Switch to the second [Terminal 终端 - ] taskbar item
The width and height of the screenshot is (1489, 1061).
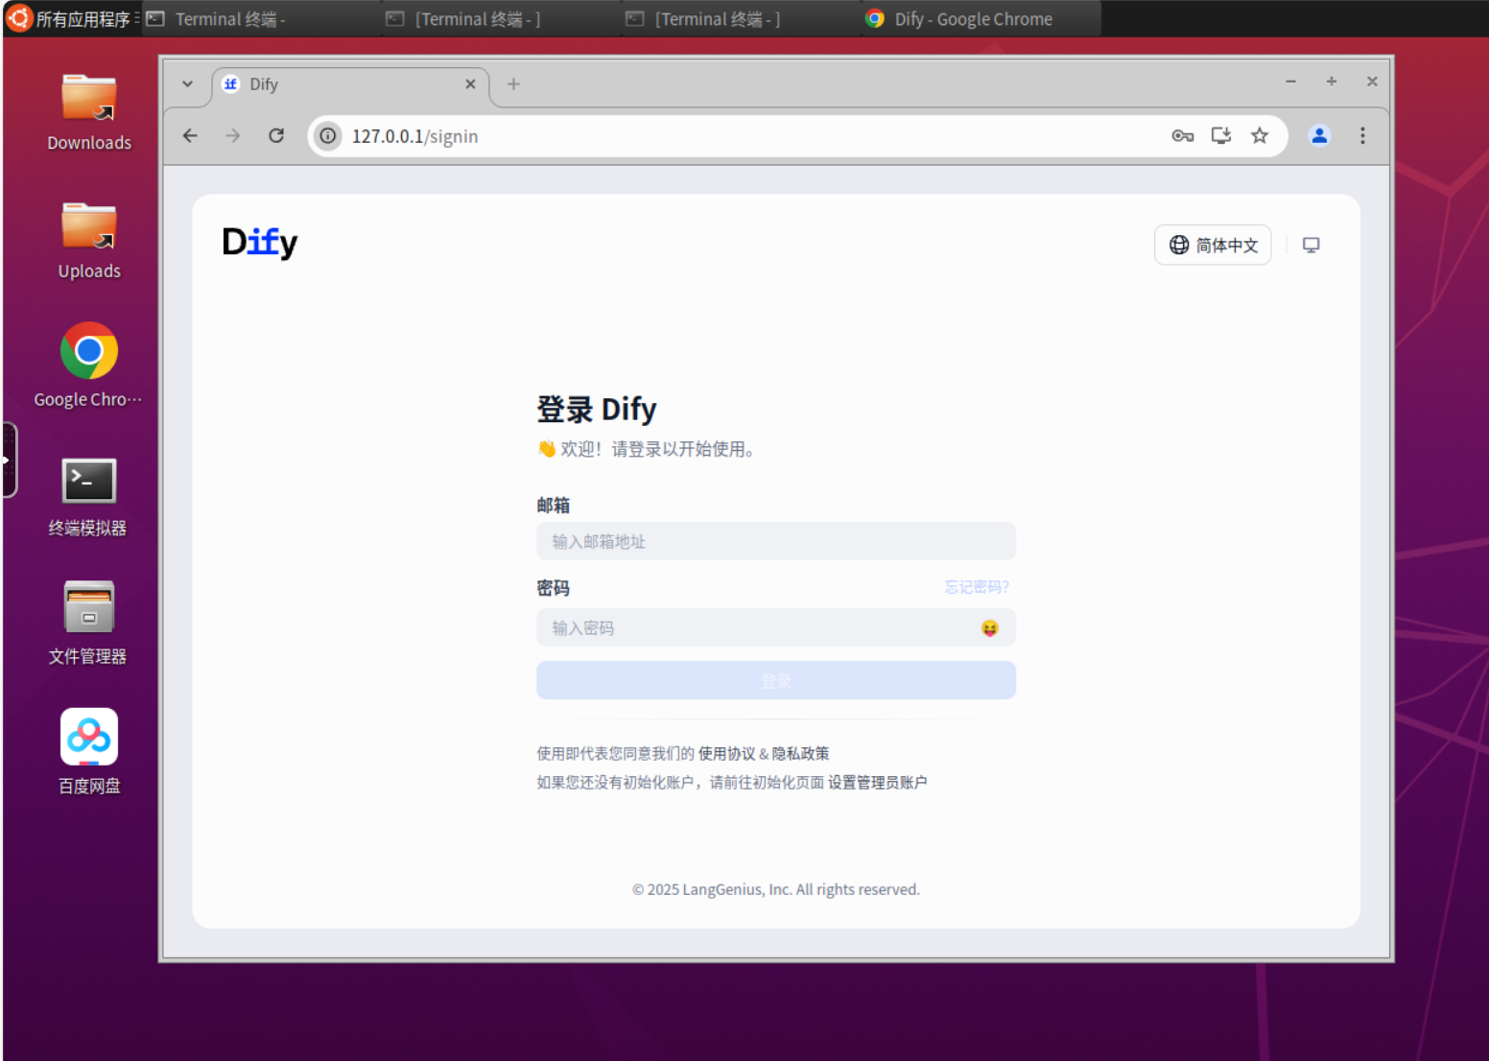[x=741, y=19]
